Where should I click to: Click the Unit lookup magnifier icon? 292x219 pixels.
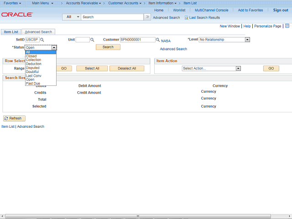point(92,40)
